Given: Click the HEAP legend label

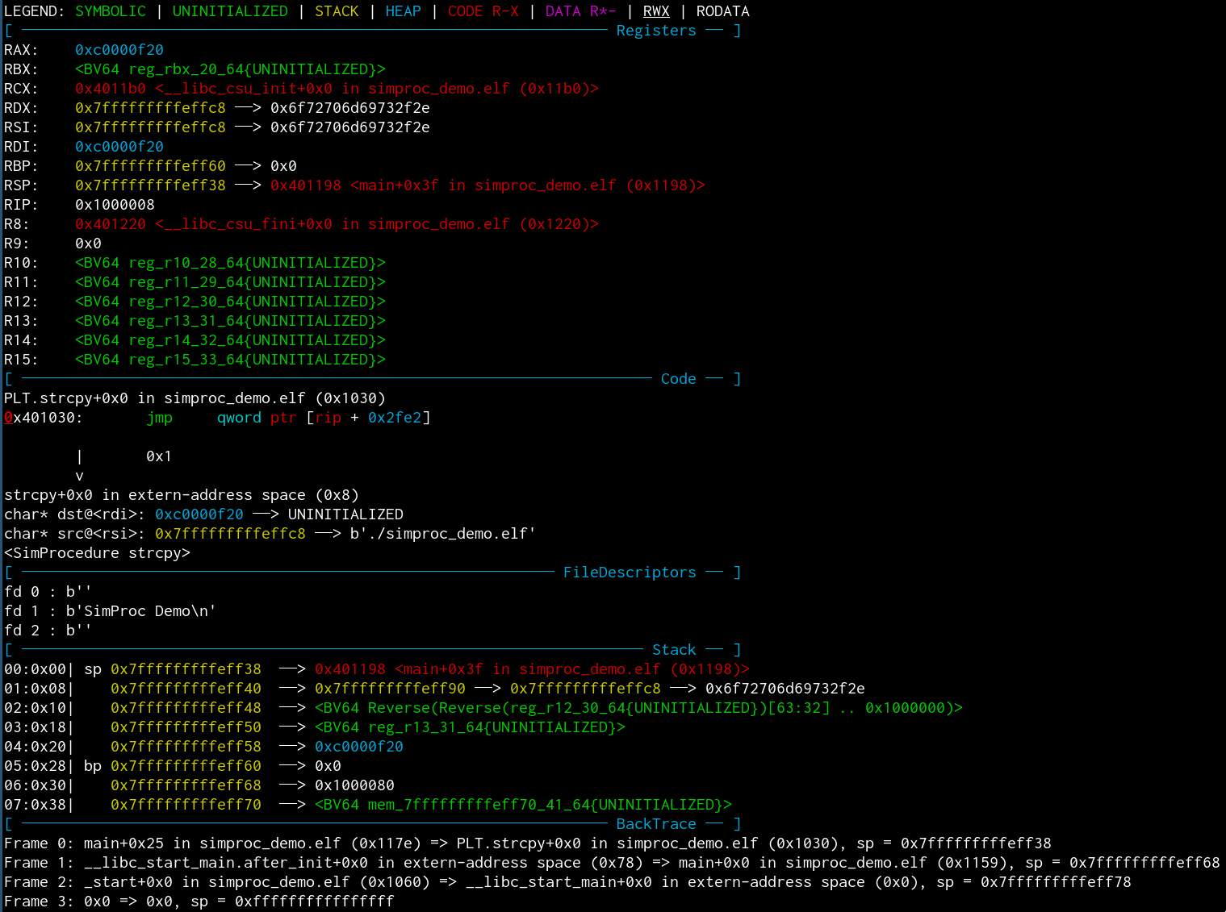Looking at the screenshot, I should 403,11.
